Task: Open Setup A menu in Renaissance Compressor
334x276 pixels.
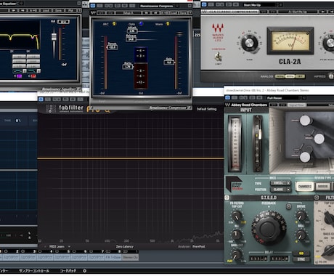Action: 129,12
